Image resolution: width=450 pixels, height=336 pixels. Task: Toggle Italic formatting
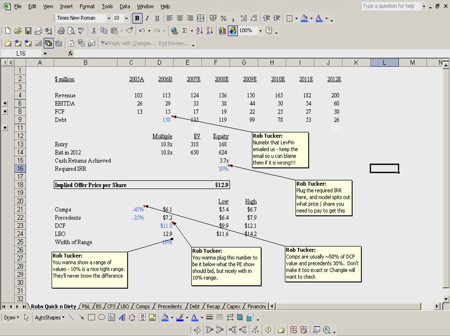147,18
